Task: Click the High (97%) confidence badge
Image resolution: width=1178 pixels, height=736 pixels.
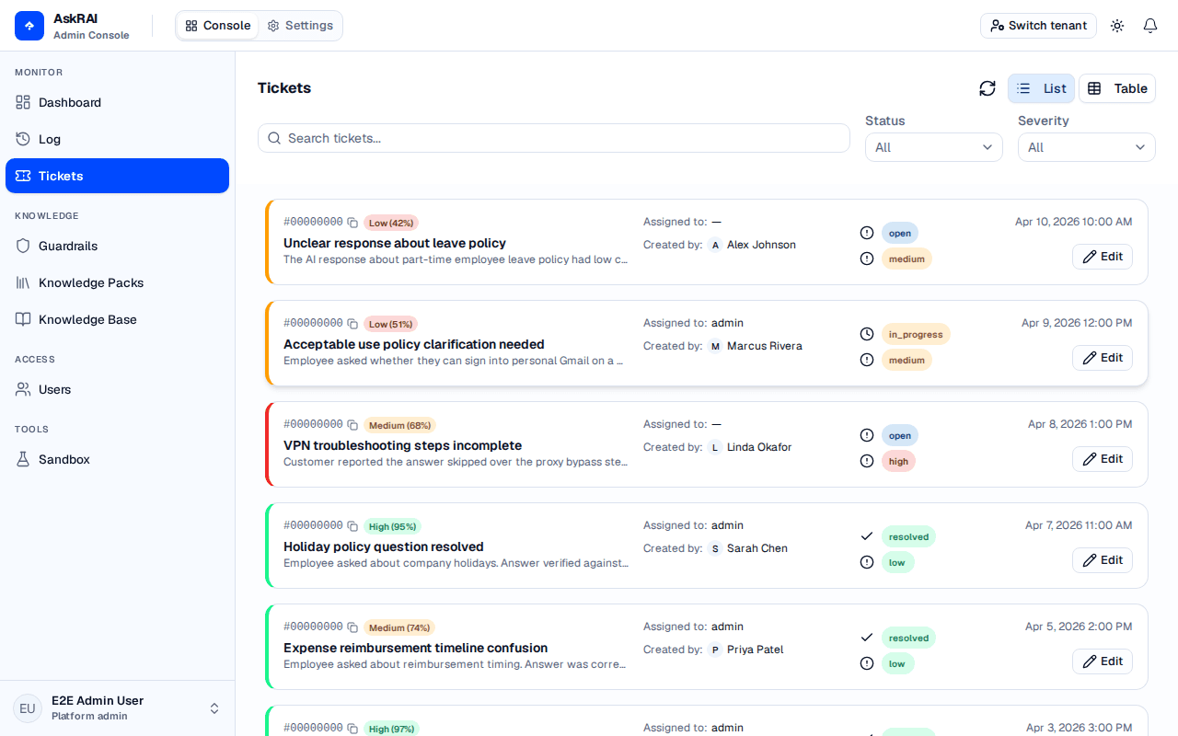Action: [392, 729]
